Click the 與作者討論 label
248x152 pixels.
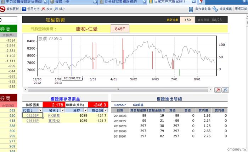click(203, 9)
